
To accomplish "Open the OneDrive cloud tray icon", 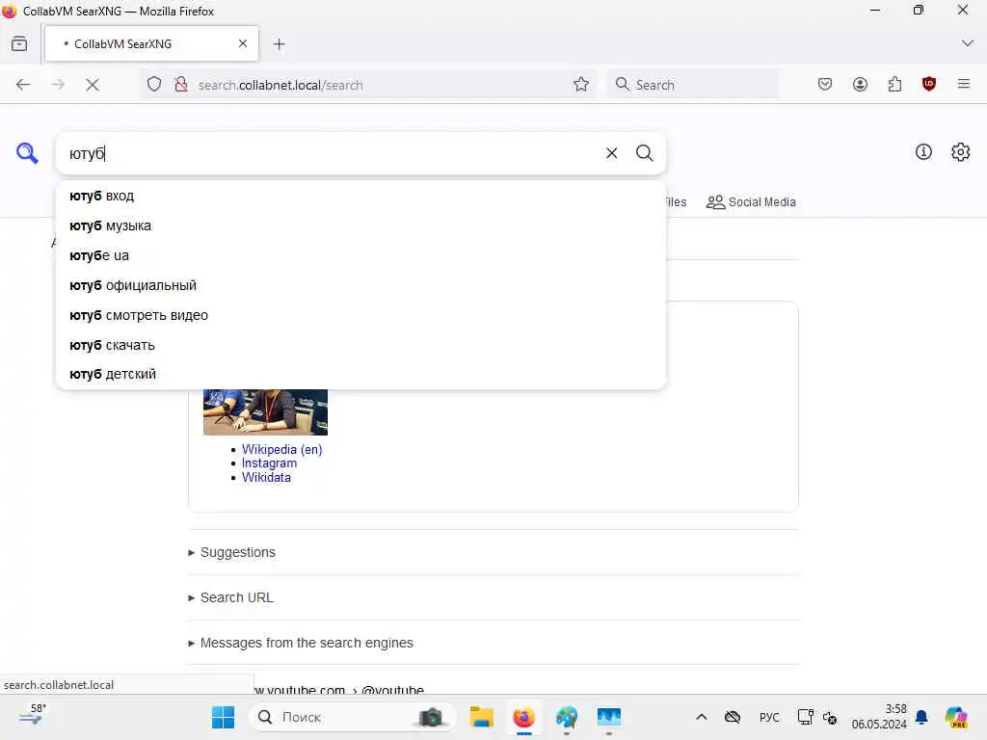I will [733, 717].
